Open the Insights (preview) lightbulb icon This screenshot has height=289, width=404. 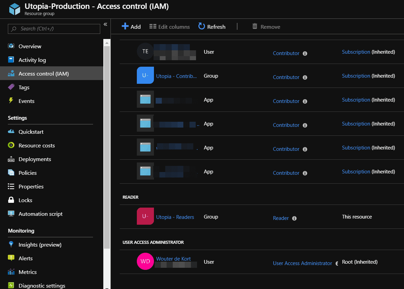(x=11, y=244)
